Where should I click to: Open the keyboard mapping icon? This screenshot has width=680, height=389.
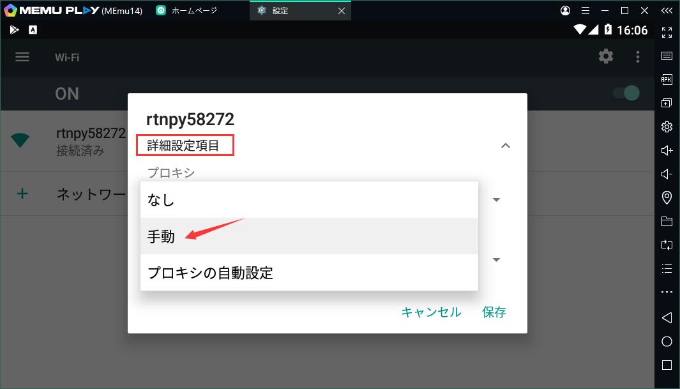[667, 56]
